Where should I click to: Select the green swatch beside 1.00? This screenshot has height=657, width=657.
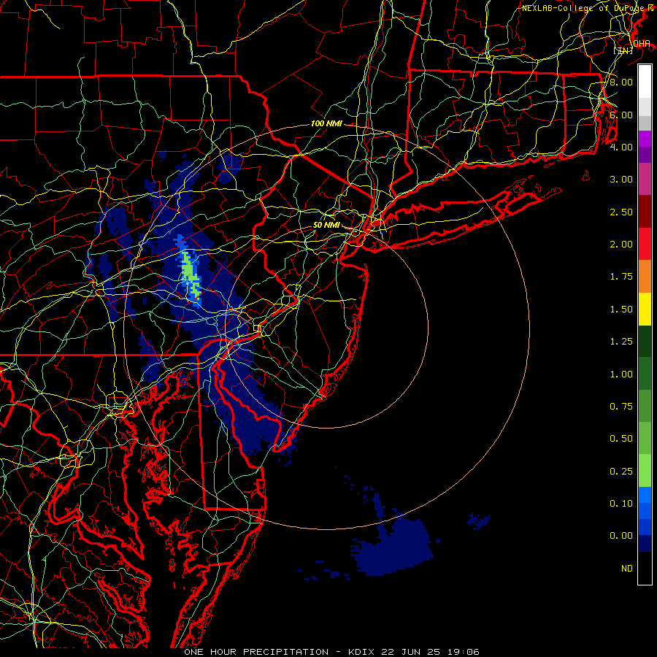645,374
